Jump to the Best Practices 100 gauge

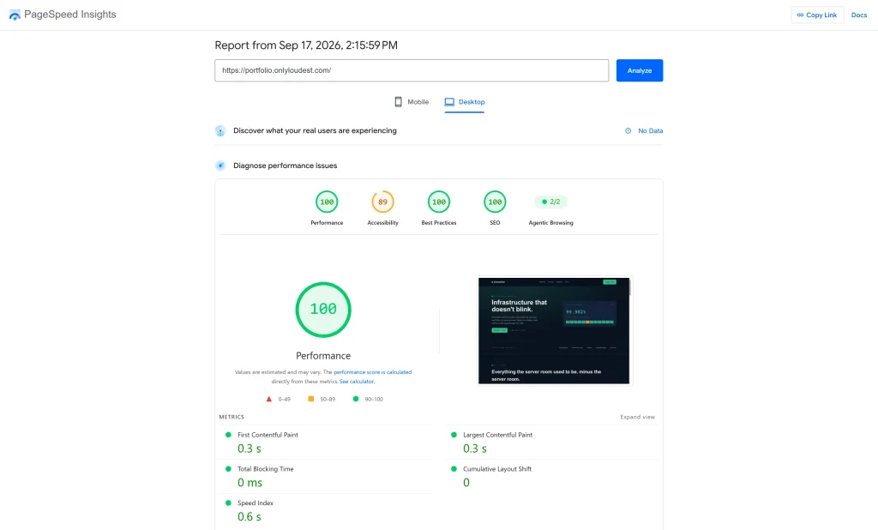[438, 202]
